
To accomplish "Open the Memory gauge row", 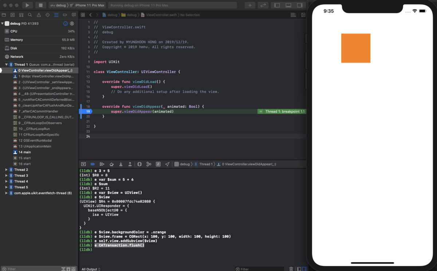I will tap(39, 40).
